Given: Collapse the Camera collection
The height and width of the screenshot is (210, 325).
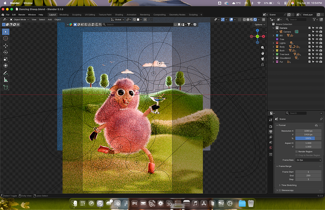Looking at the screenshot, I should (273, 28).
